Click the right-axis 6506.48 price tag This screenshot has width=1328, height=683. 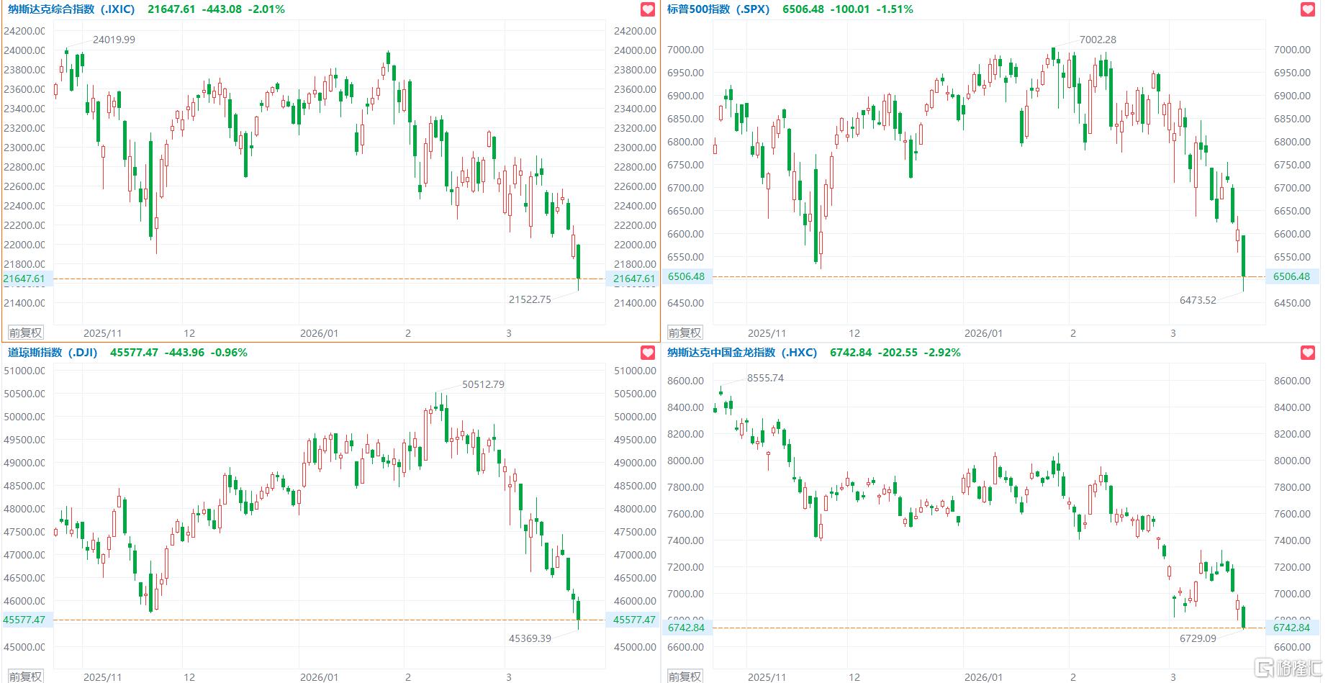point(1292,276)
